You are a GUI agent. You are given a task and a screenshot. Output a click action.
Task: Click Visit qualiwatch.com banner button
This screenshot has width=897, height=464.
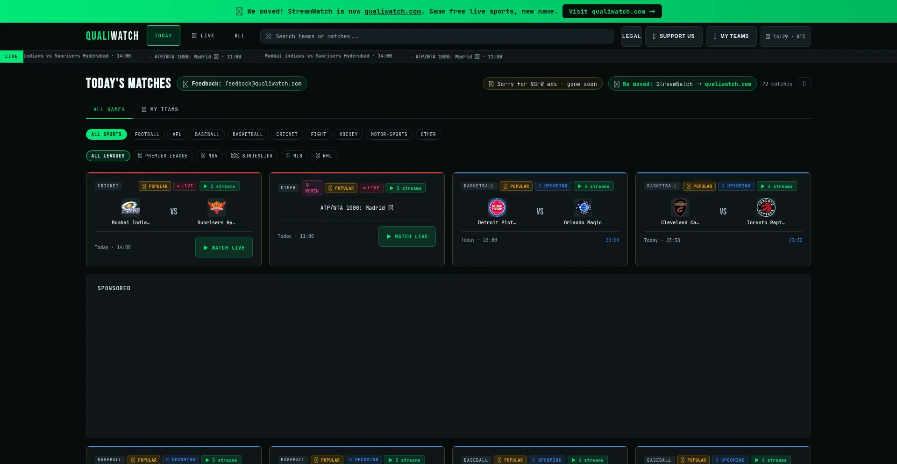pos(612,11)
